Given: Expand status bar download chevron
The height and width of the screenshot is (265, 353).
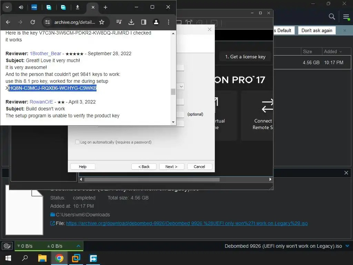Looking at the screenshot, I should pos(347,246).
